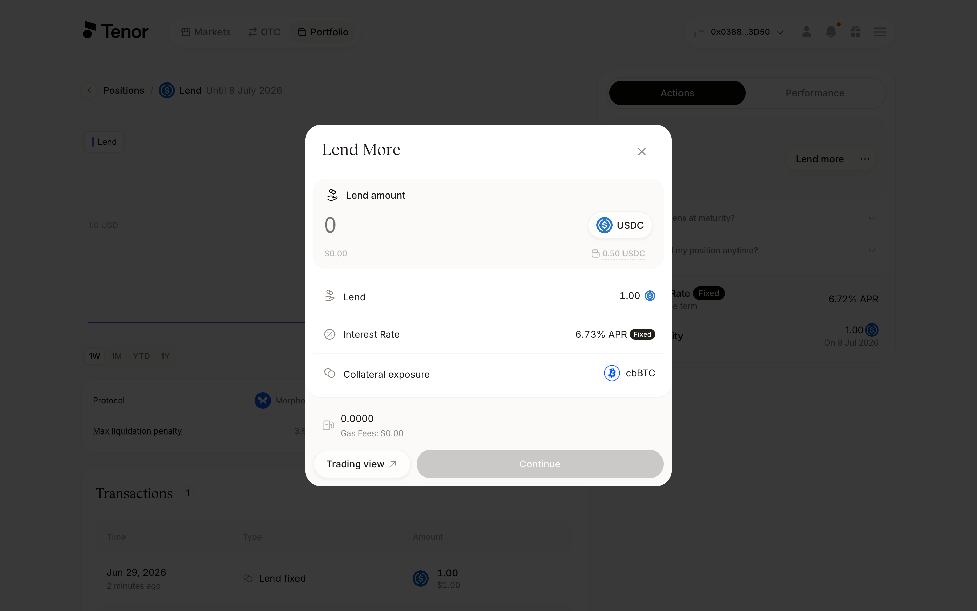The image size is (977, 611).
Task: Click the 6.72% APR value
Action: coord(853,299)
